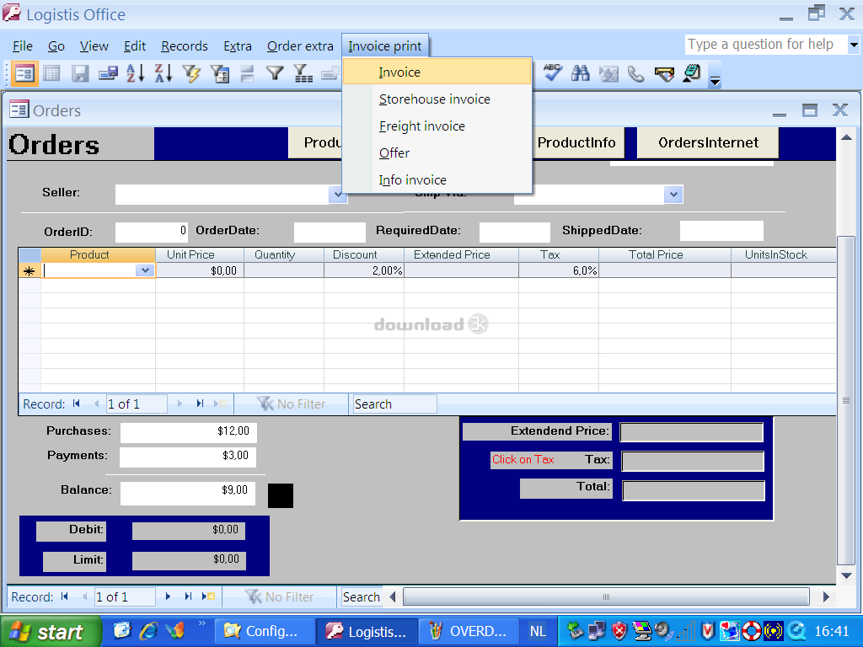This screenshot has height=647, width=863.
Task: Click the OrderID input field
Action: 152,232
